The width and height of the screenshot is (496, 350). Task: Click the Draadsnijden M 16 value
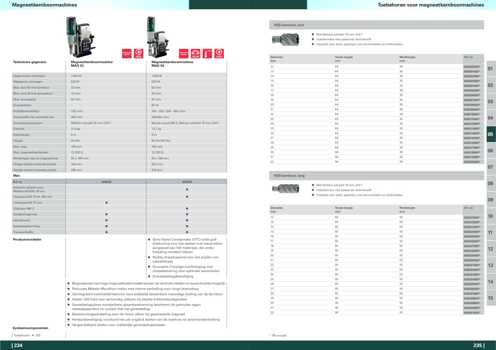(155, 105)
